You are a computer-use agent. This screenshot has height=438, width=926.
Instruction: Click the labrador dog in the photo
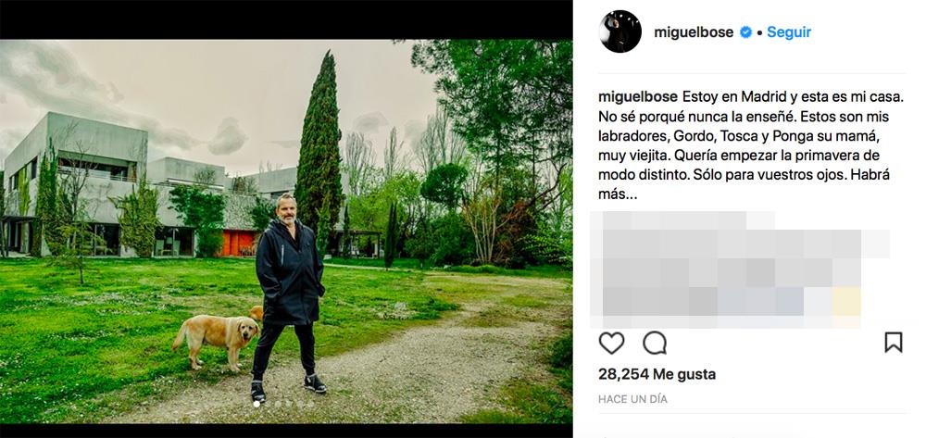click(x=217, y=335)
